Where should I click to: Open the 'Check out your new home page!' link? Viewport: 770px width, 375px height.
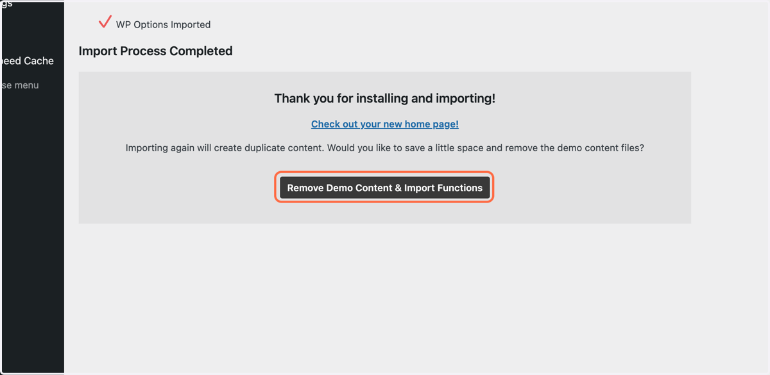[x=385, y=124]
